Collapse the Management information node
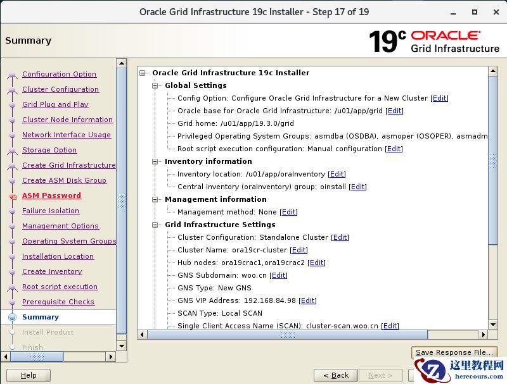The image size is (507, 384). click(155, 199)
